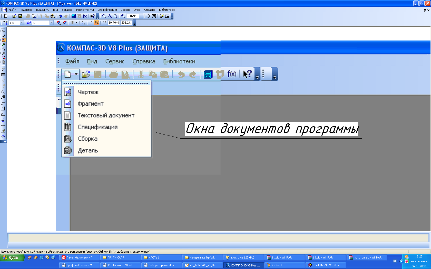Refresh the image with brush icon
The image size is (431, 269).
162,16
